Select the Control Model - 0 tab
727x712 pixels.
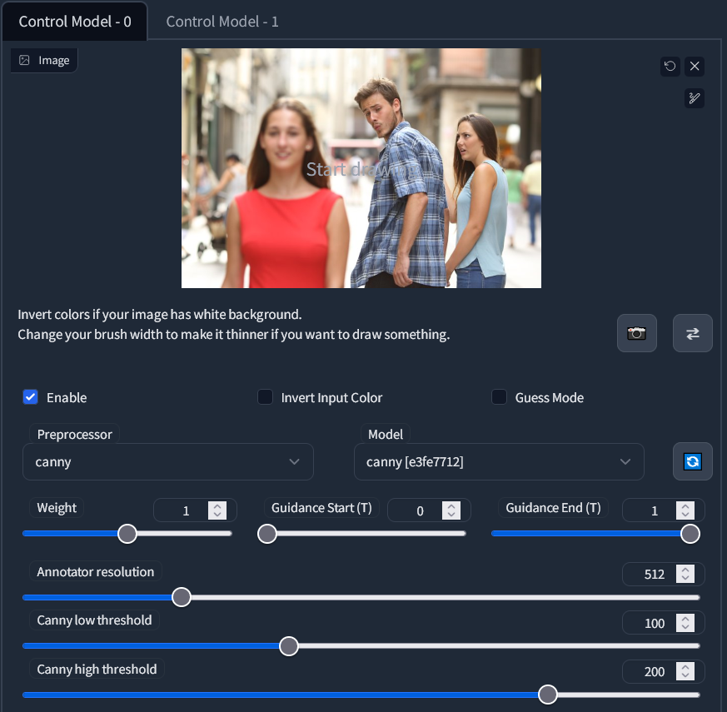click(x=75, y=22)
